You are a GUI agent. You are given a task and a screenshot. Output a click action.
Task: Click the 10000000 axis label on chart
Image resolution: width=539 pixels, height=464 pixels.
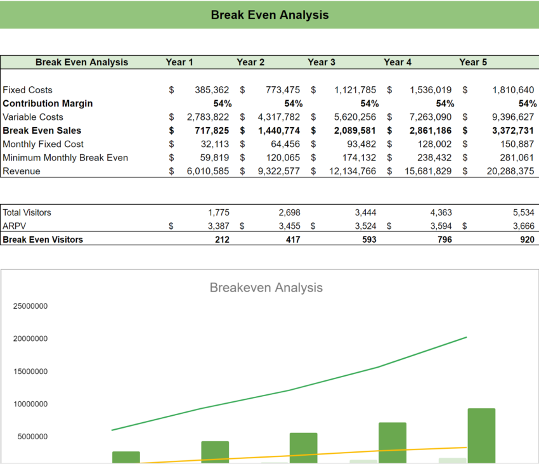point(30,404)
